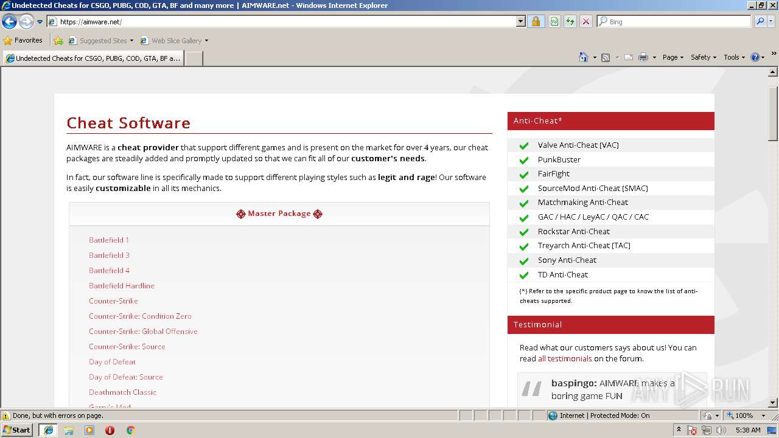The width and height of the screenshot is (779, 438).
Task: Click the Bing search magnifier icon
Action: (x=759, y=21)
